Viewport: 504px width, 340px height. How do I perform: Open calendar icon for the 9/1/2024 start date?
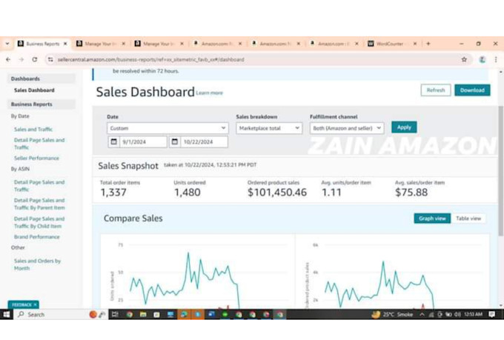click(x=114, y=141)
